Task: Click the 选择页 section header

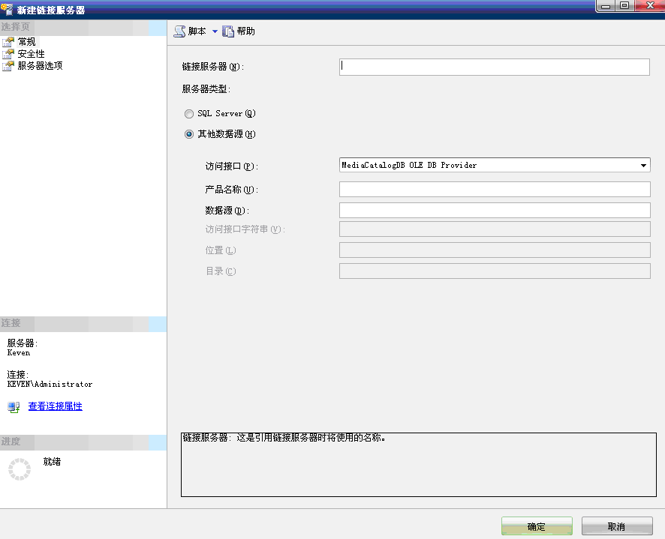Action: click(15, 26)
